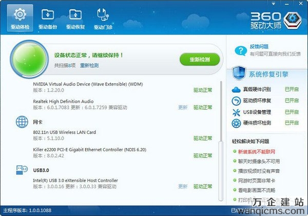308x216 pixels.
Task: Click 更新 for Intel USB 3.0 Host Controller
Action: pyautogui.click(x=183, y=186)
